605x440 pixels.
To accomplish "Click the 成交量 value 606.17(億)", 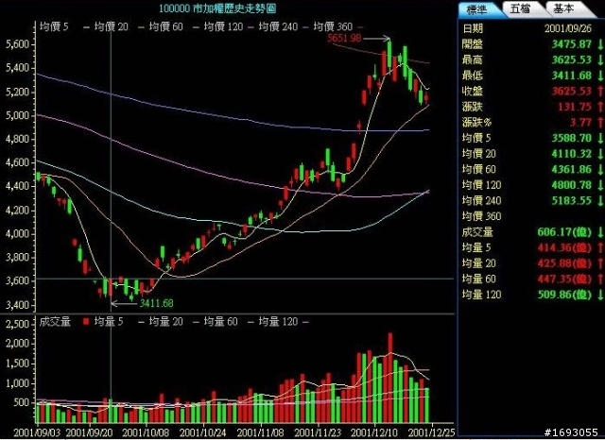I will click(564, 232).
